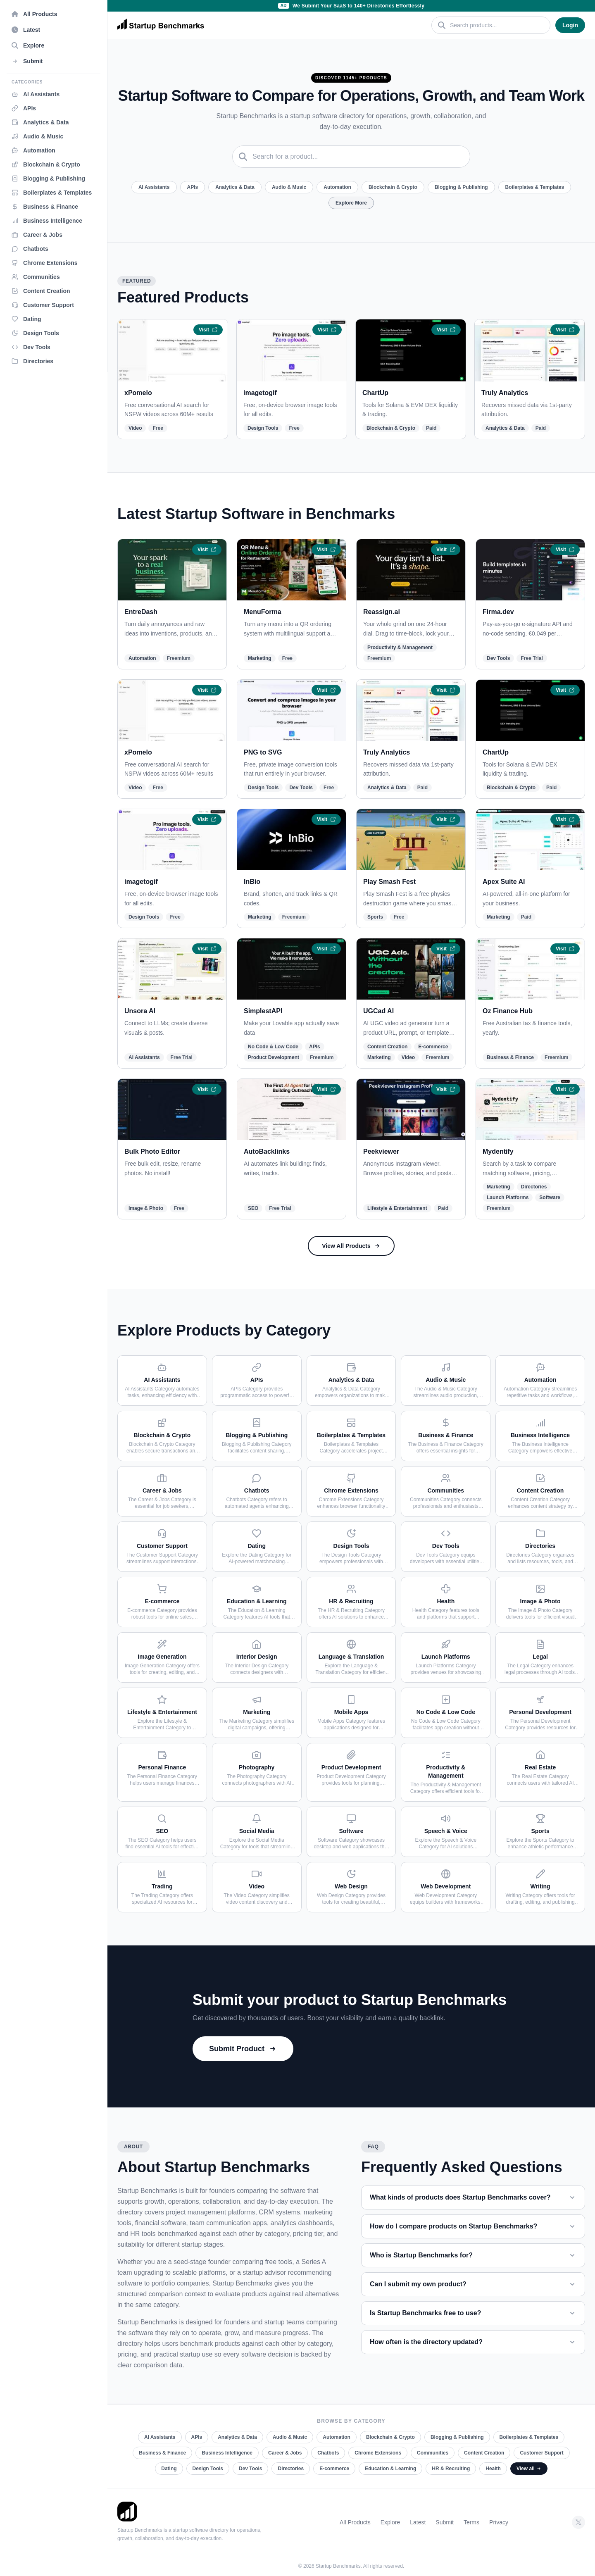This screenshot has width=595, height=2576.
Task: Click the pencil icon on the Writing card
Action: coord(540,1874)
